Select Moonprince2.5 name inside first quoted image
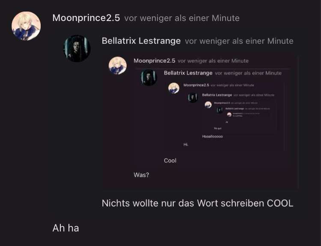The width and height of the screenshot is (321, 246). [155, 61]
